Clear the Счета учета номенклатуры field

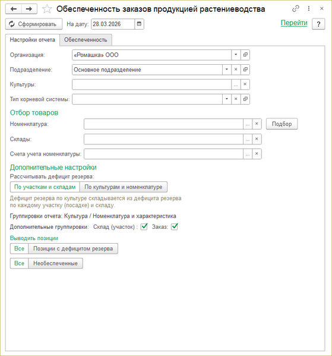pos(257,154)
